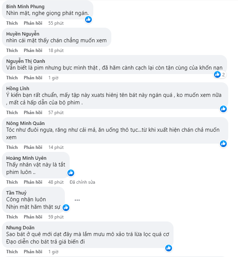Click the Đã chỉnh sửa edit history label
Image resolution: width=238 pixels, height=257 pixels.
tap(82, 182)
